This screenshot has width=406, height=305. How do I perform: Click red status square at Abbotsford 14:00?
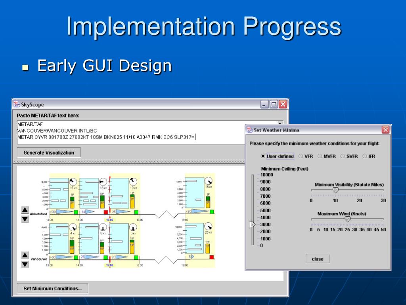(105, 212)
